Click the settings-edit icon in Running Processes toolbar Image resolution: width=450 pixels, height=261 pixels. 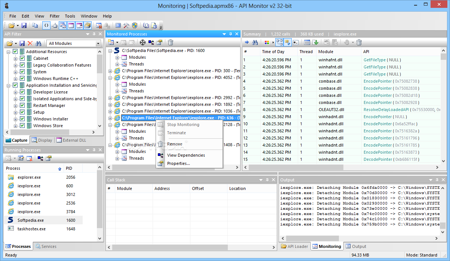point(21,158)
